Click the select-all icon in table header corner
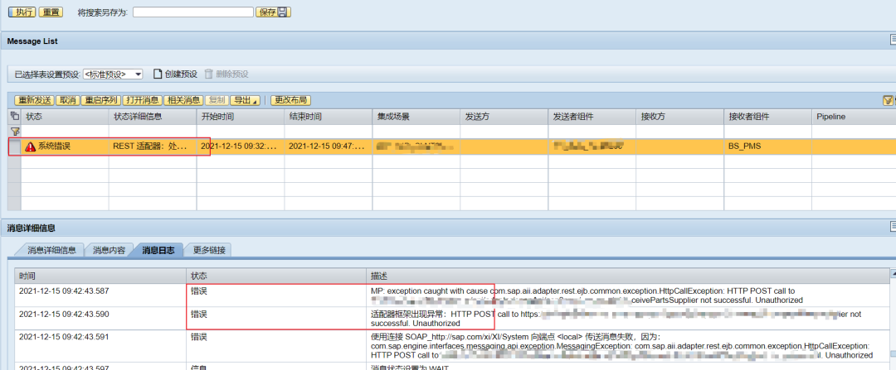 pyautogui.click(x=15, y=117)
